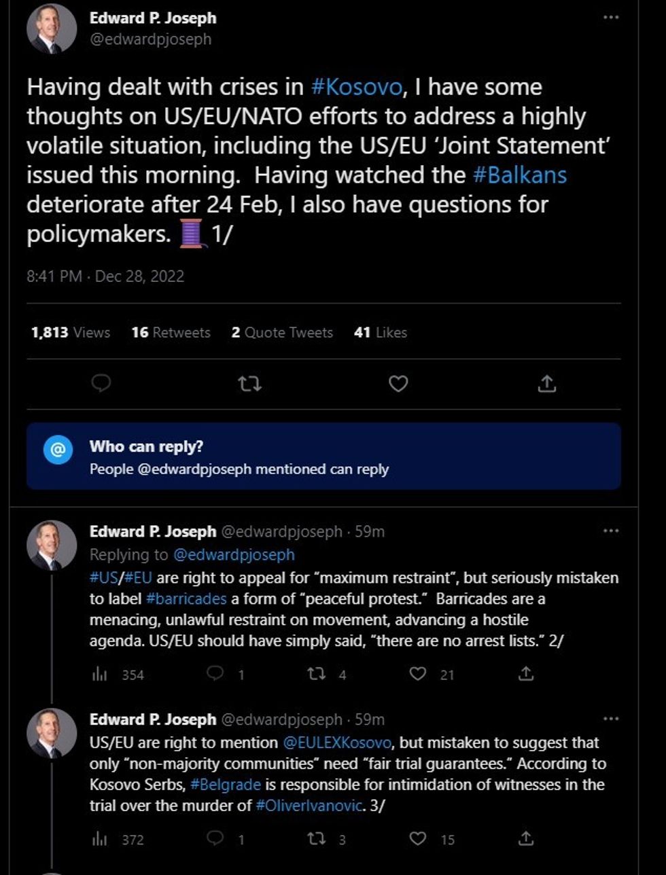
Task: Show the 2 Quote Tweets
Action: (x=282, y=332)
